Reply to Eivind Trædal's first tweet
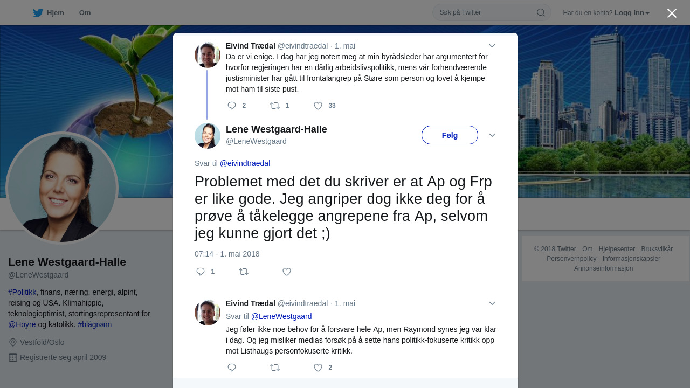The width and height of the screenshot is (690, 388). click(x=232, y=106)
